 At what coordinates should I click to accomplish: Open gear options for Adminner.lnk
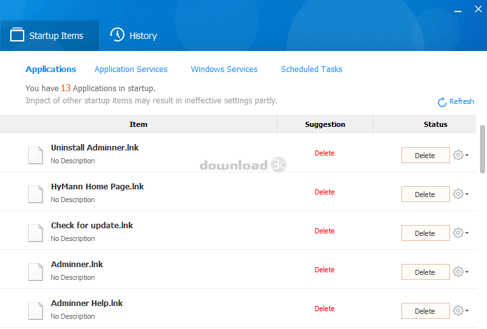point(460,272)
